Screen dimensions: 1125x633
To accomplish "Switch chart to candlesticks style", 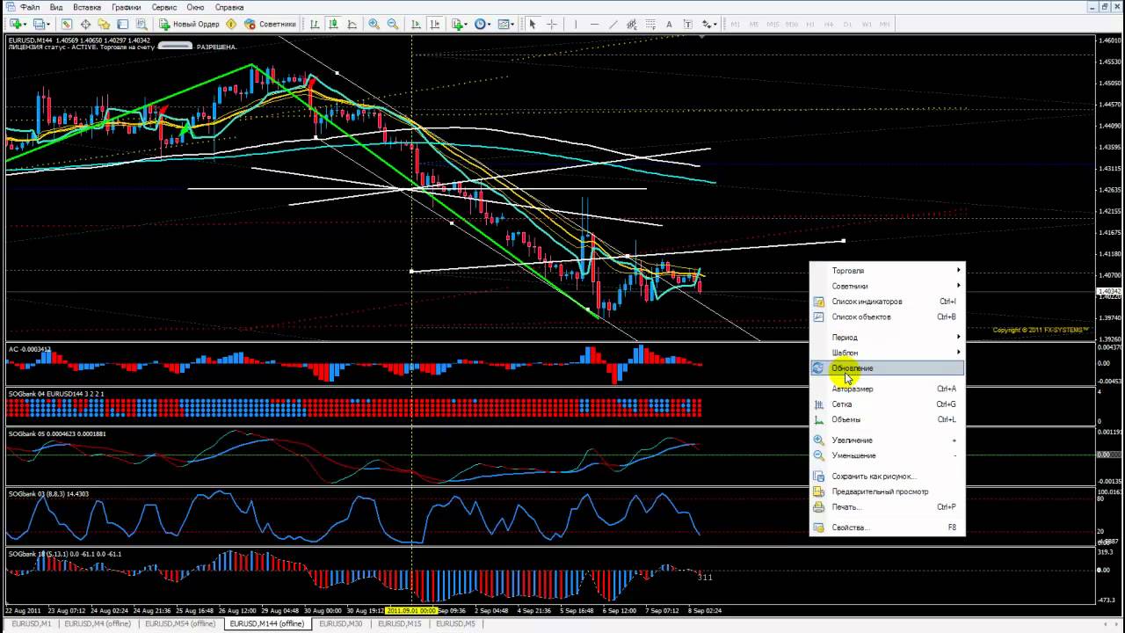I will [333, 25].
